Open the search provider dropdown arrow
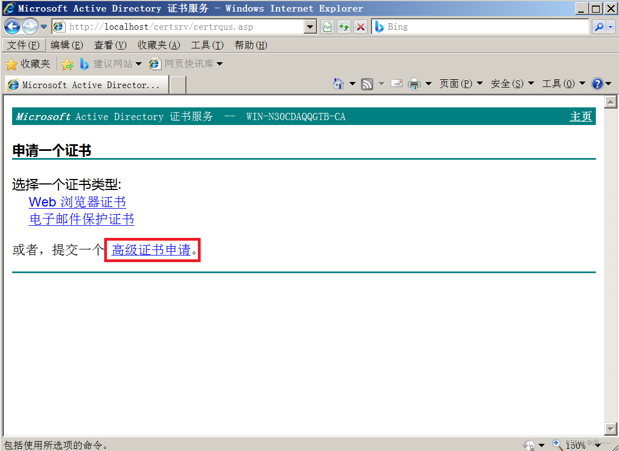This screenshot has height=451, width=619. click(611, 27)
